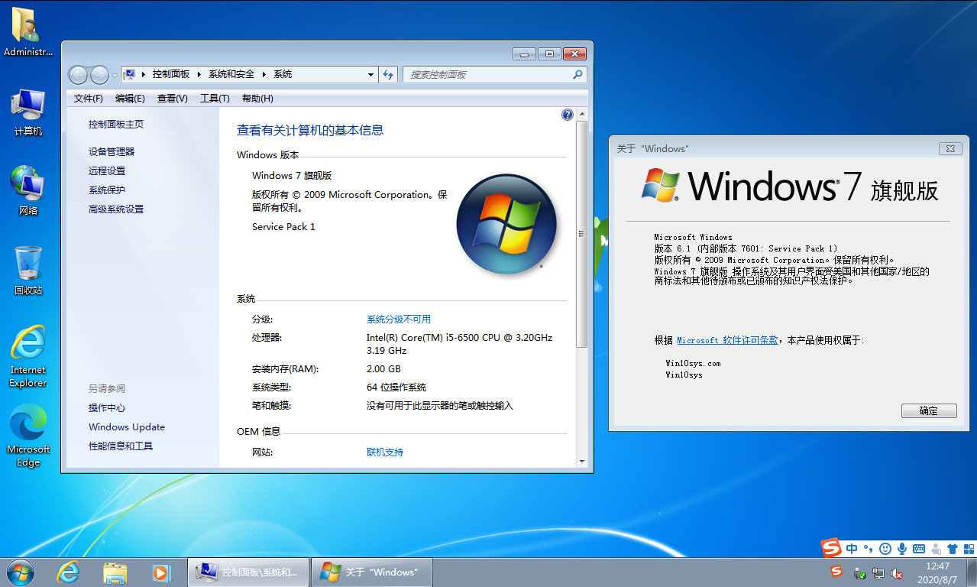Select the 回收站 recycle bin icon
Viewport: 977px width, 587px height.
[28, 271]
